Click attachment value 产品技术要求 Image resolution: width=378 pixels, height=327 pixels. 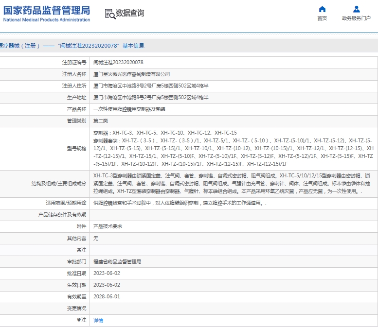[x=108, y=226]
